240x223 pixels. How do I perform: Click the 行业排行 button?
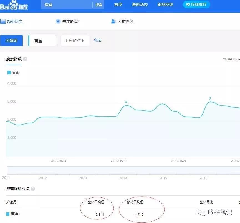(x=196, y=4)
